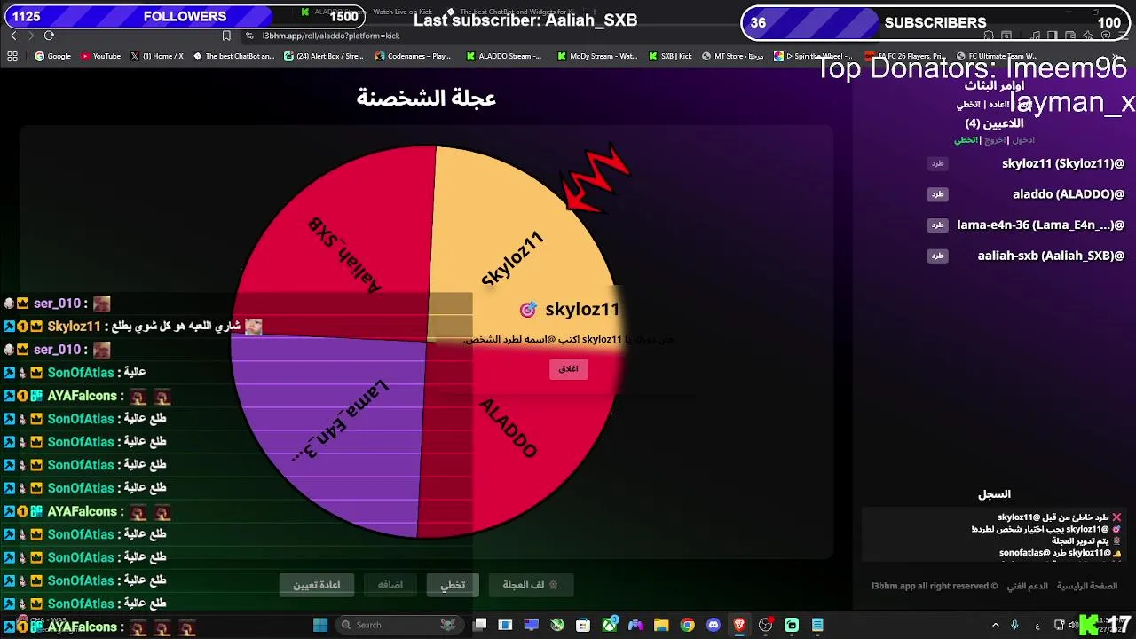
Task: Open the Alert Box / Streamlabs bookmark
Action: (324, 56)
